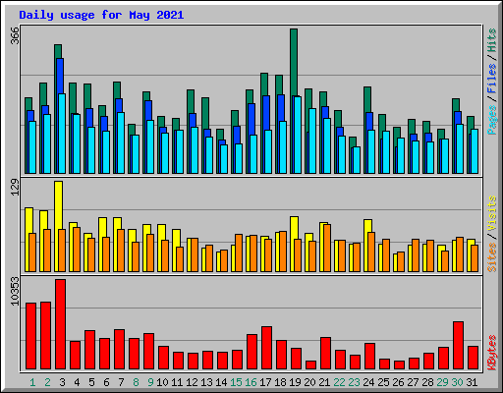Click day label 31 on the x-axis
This screenshot has height=393, width=503.
[x=472, y=382]
